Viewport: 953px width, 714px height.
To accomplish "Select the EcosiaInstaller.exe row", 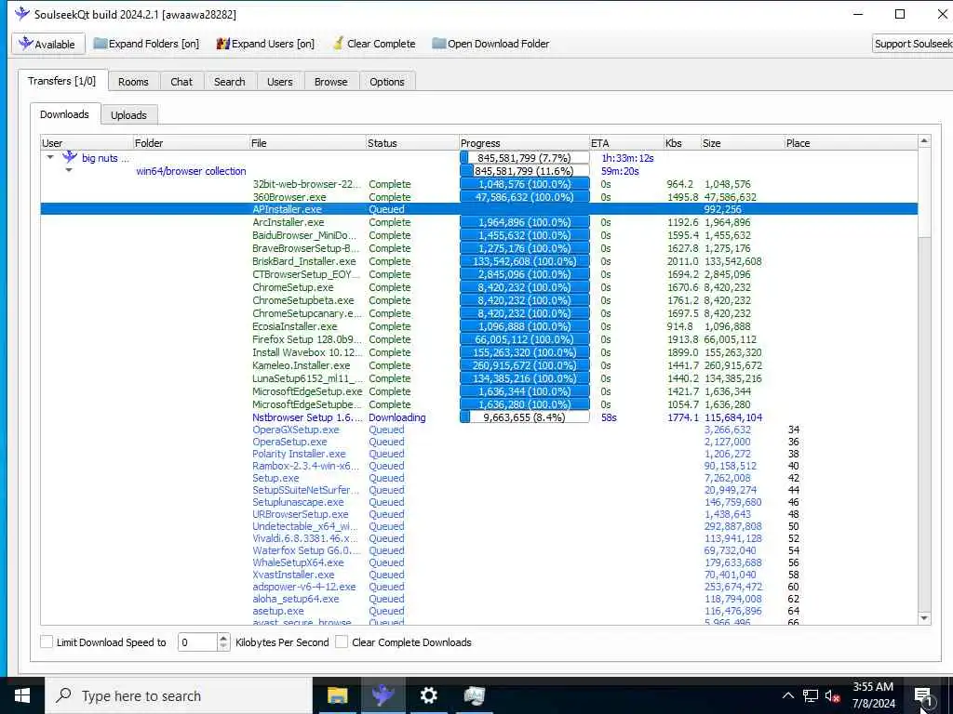I will coord(479,326).
